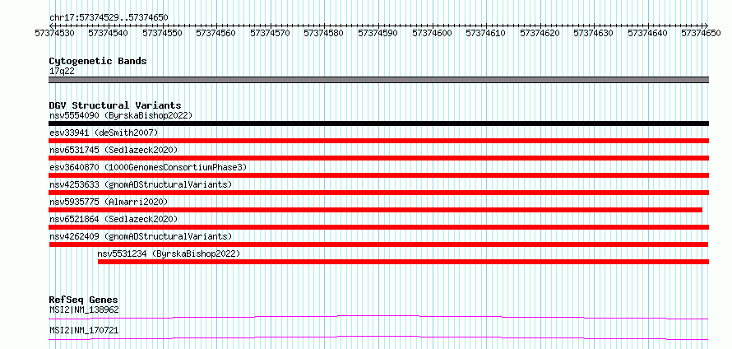Click the red esv3640870 variant bar

coord(378,175)
